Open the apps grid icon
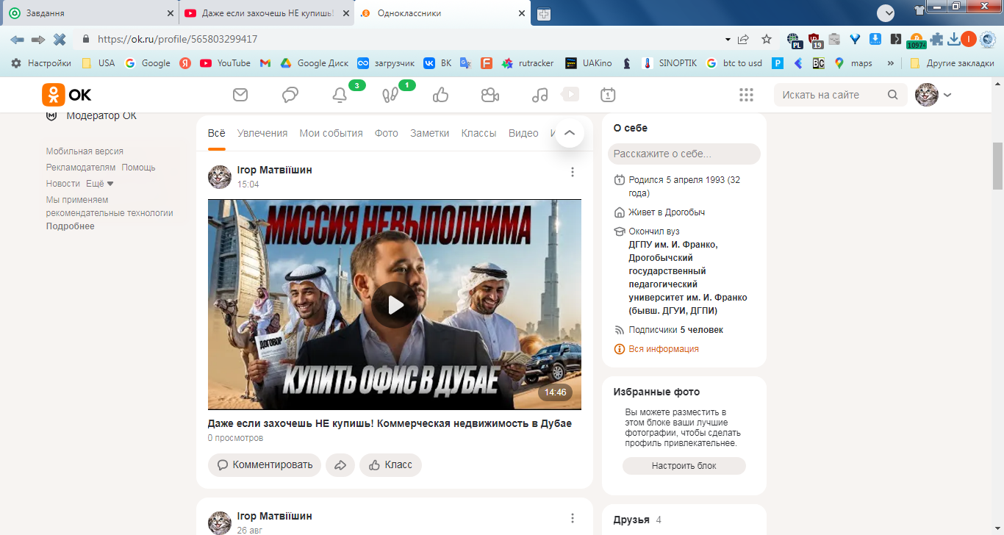Image resolution: width=1004 pixels, height=535 pixels. [747, 95]
